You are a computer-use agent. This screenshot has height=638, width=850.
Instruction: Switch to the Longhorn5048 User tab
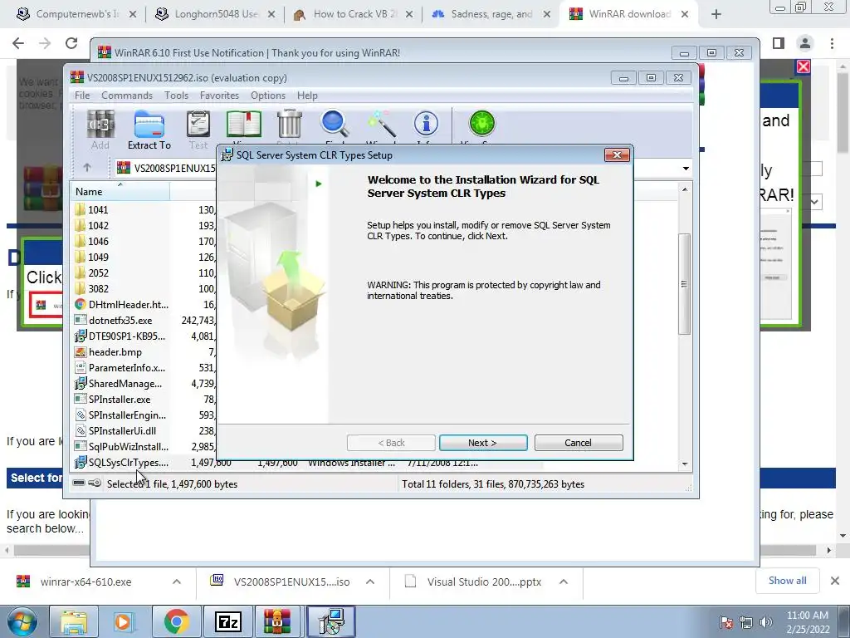pyautogui.click(x=215, y=14)
